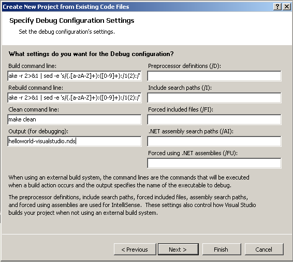Screen dimensions: 293x262
Task: Close the Create New Project dialog
Action: [x=286, y=7]
